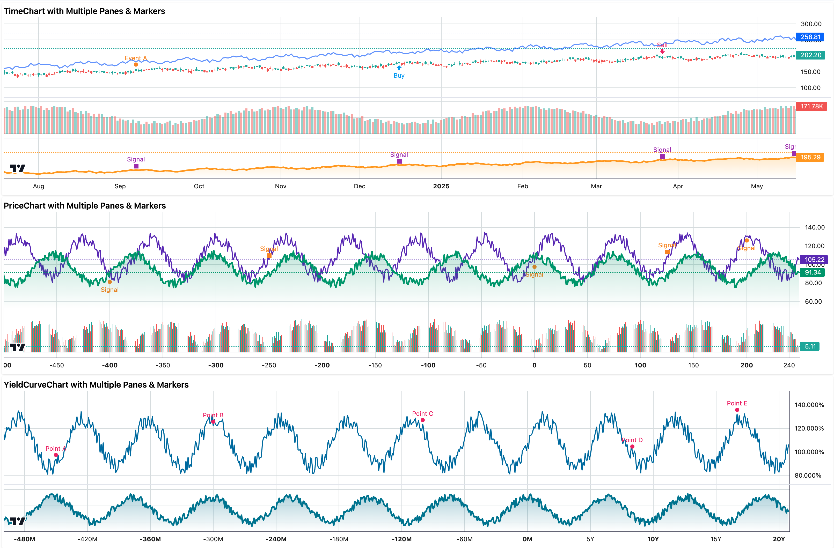Screen dimensions: 834x548
Task: Click the 202.20 teal price label
Action: pyautogui.click(x=810, y=55)
